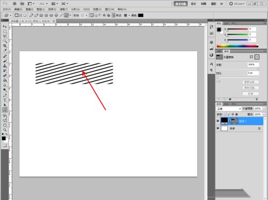Select the Crop tool
Viewport: 268px width, 200px height.
pyautogui.click(x=5, y=46)
